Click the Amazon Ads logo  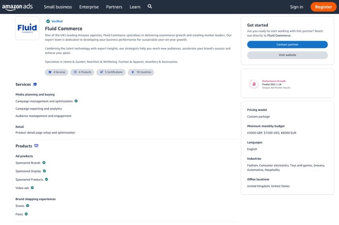(18, 7)
